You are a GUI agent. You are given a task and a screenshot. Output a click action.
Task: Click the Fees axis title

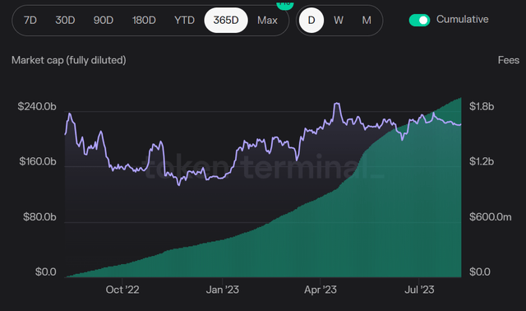pyautogui.click(x=509, y=60)
